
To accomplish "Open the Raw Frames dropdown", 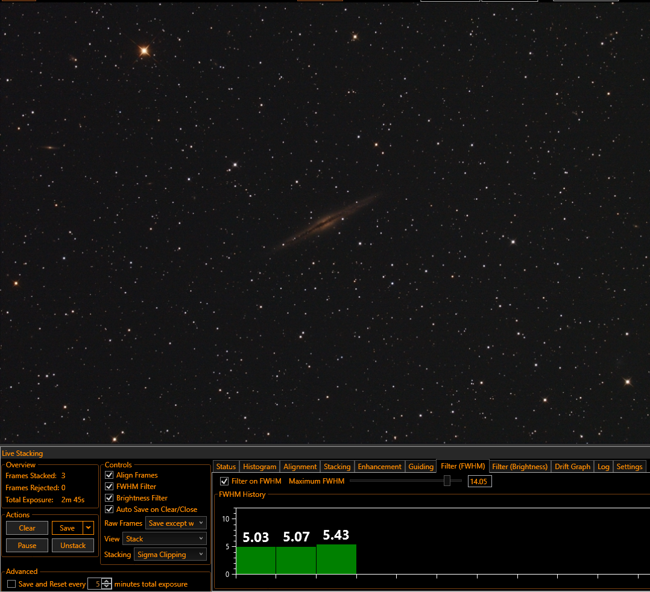I will [x=176, y=523].
